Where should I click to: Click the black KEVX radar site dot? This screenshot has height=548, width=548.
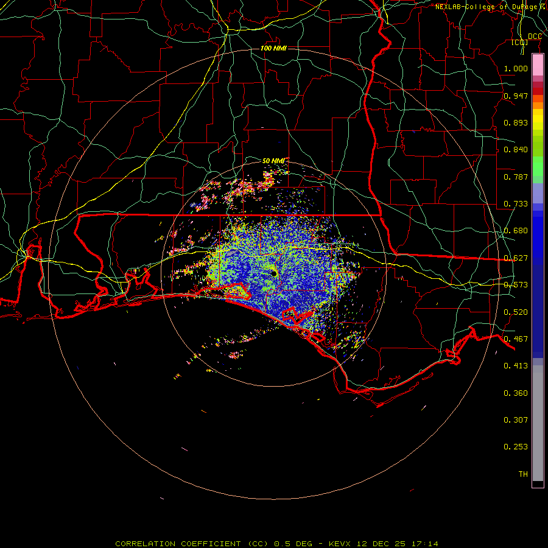tap(273, 274)
